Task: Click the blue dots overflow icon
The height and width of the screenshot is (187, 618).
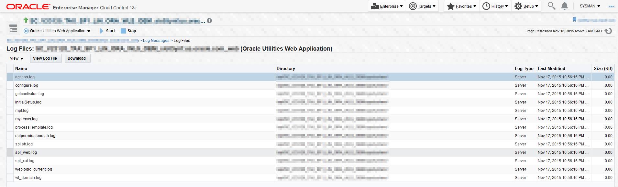Action: pyautogui.click(x=611, y=6)
